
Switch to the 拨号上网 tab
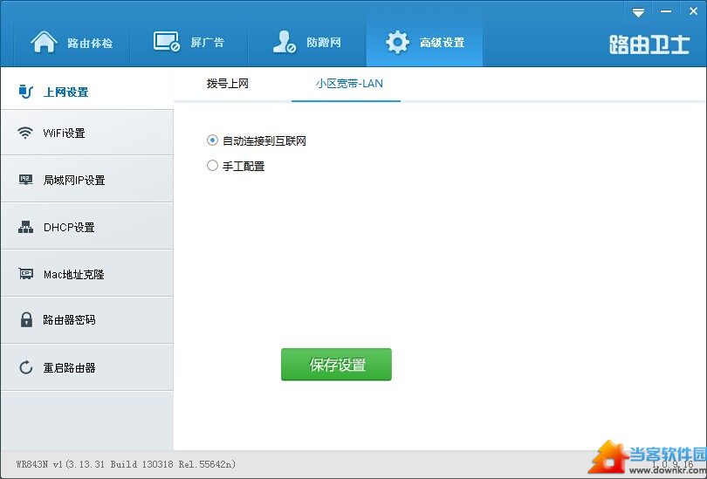pos(228,84)
